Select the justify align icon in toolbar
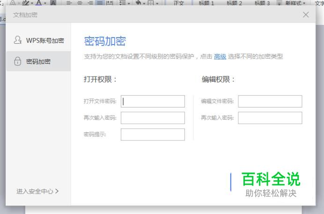The width and height of the screenshot is (324, 214). (100, 3)
